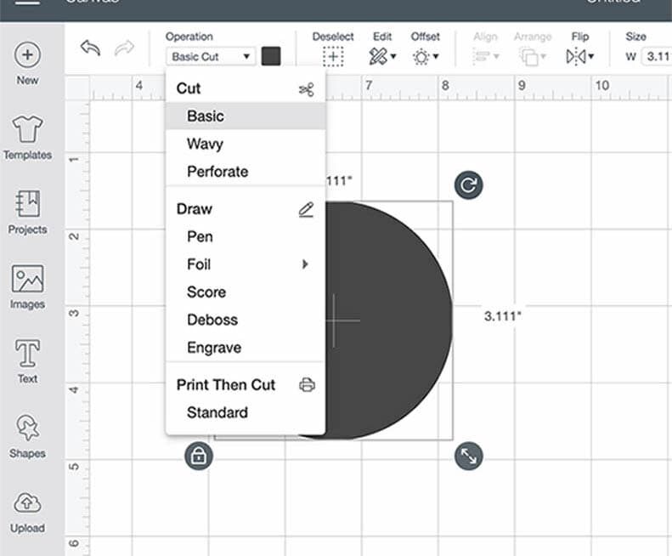Select Wavy cut operation
This screenshot has height=556, width=672.
pyautogui.click(x=246, y=144)
